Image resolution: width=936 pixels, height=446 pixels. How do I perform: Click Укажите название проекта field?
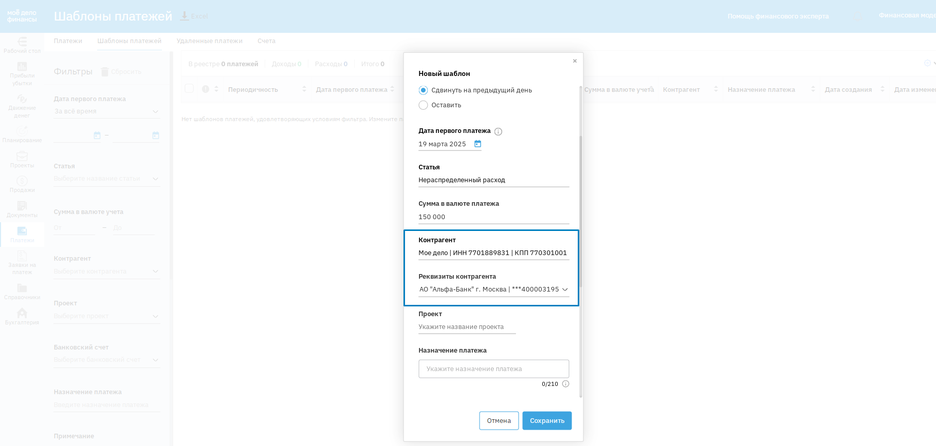tap(467, 327)
